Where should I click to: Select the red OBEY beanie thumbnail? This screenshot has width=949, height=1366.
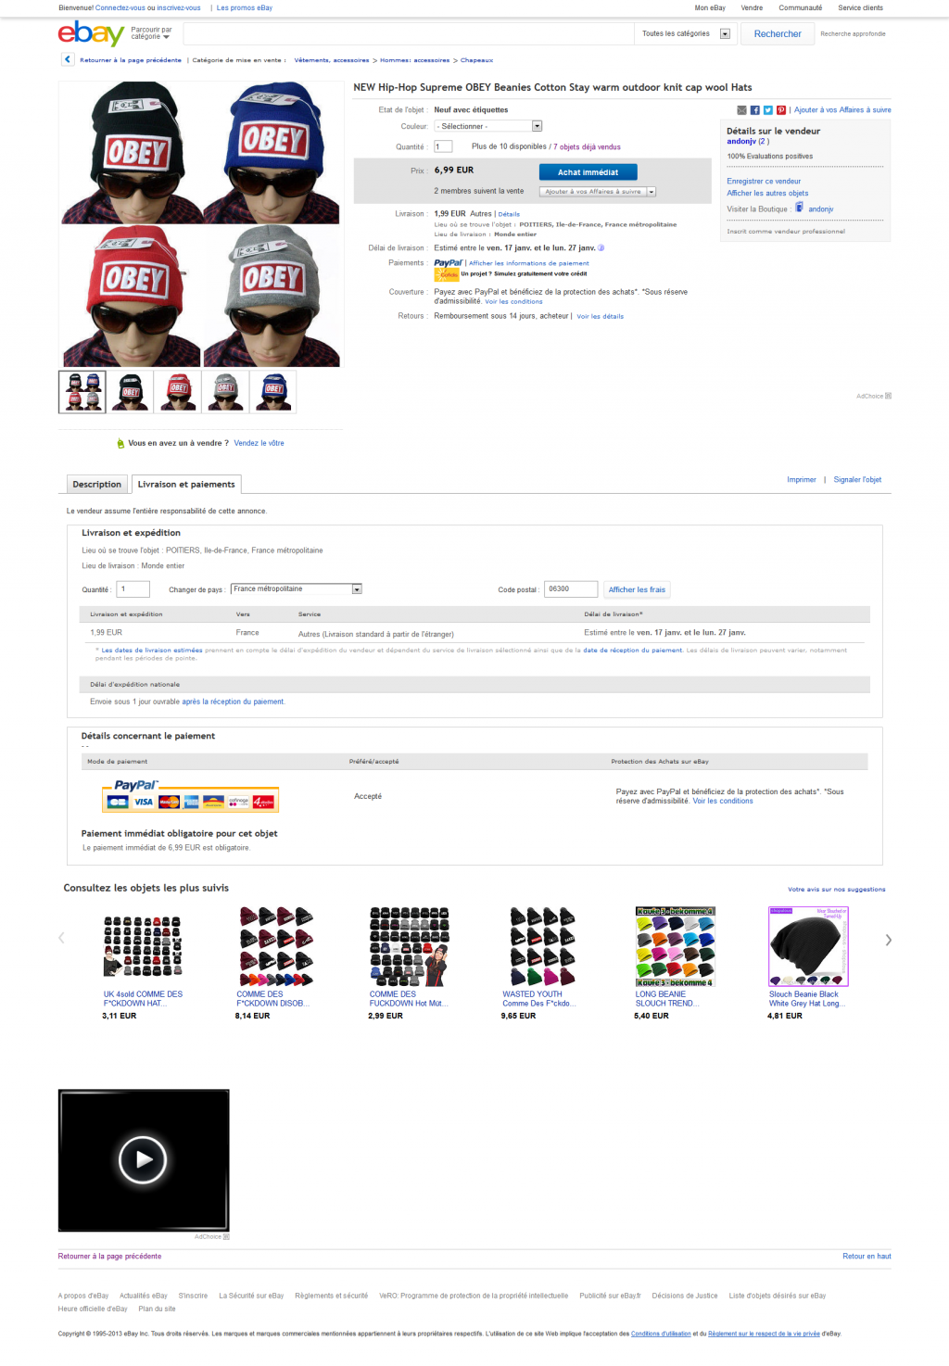coord(179,391)
